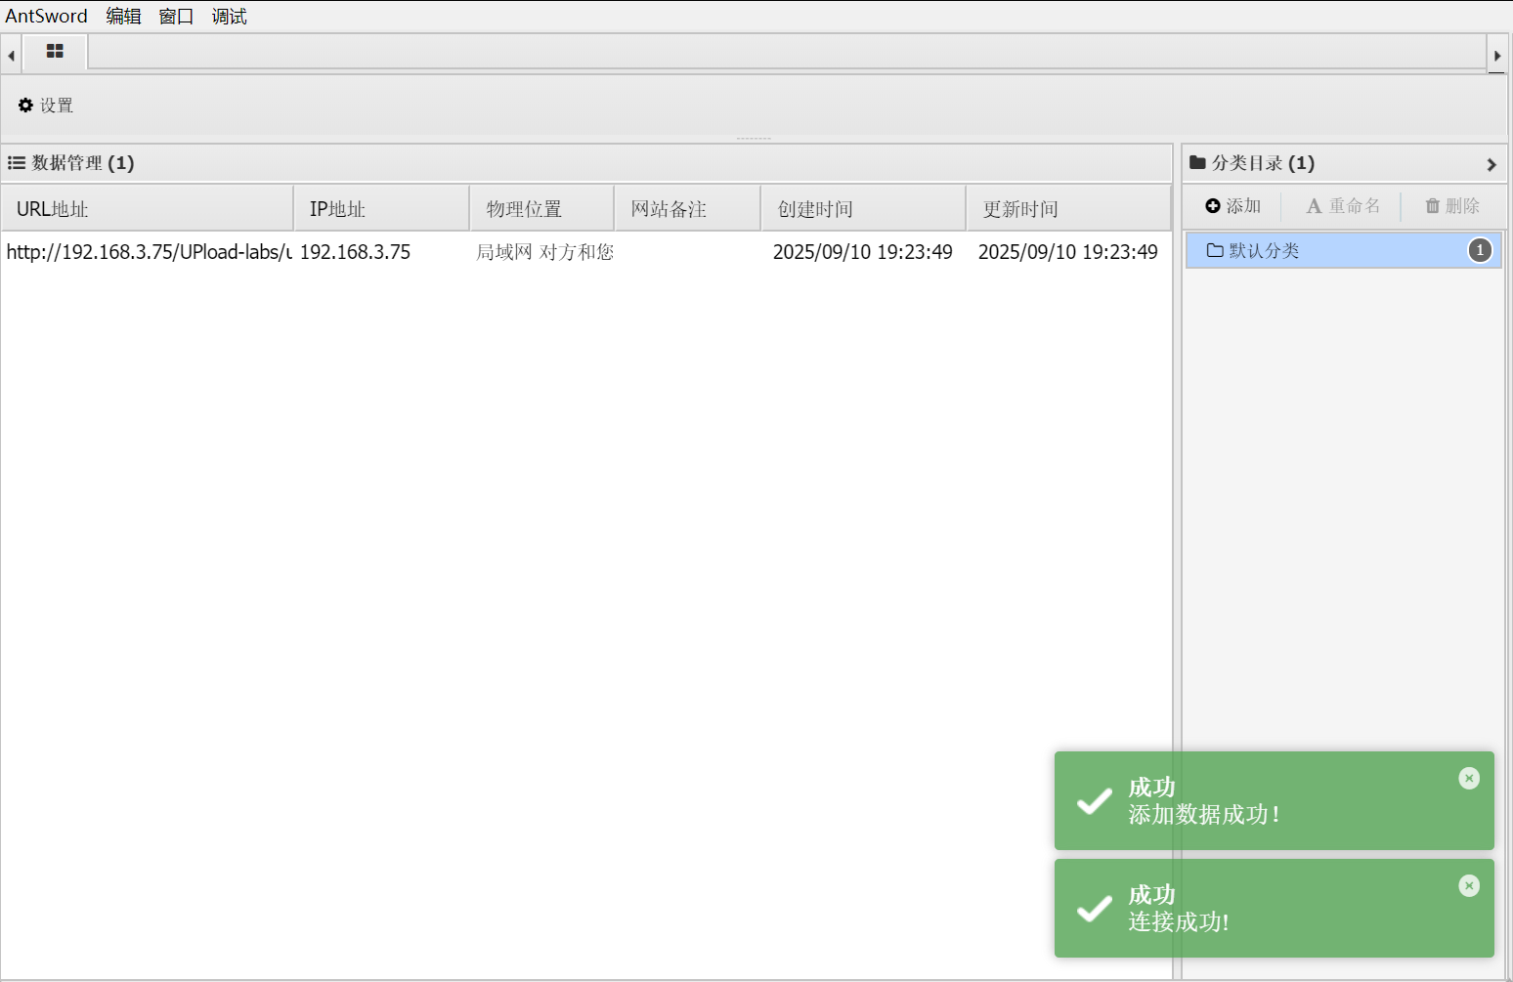Click the 2025/09/10 19:23:49 cell under 更新时间
Viewport: 1513px width, 982px height.
click(x=1068, y=252)
